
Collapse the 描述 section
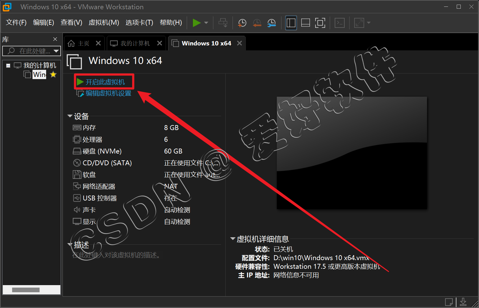pyautogui.click(x=70, y=245)
